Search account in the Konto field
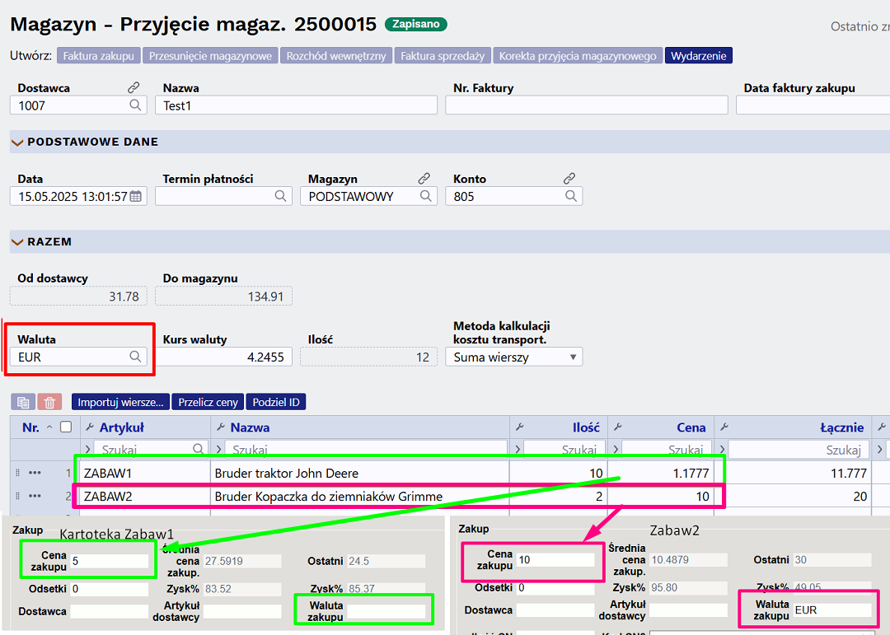The width and height of the screenshot is (890, 635). coord(571,196)
